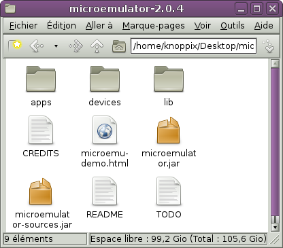283x248 pixels.
Task: Click the 'README' file name label
Action: tap(105, 214)
